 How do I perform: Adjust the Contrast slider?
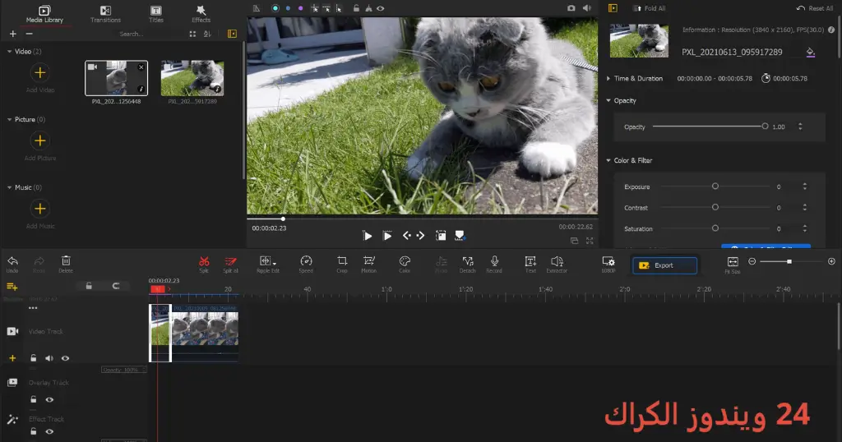pos(715,207)
